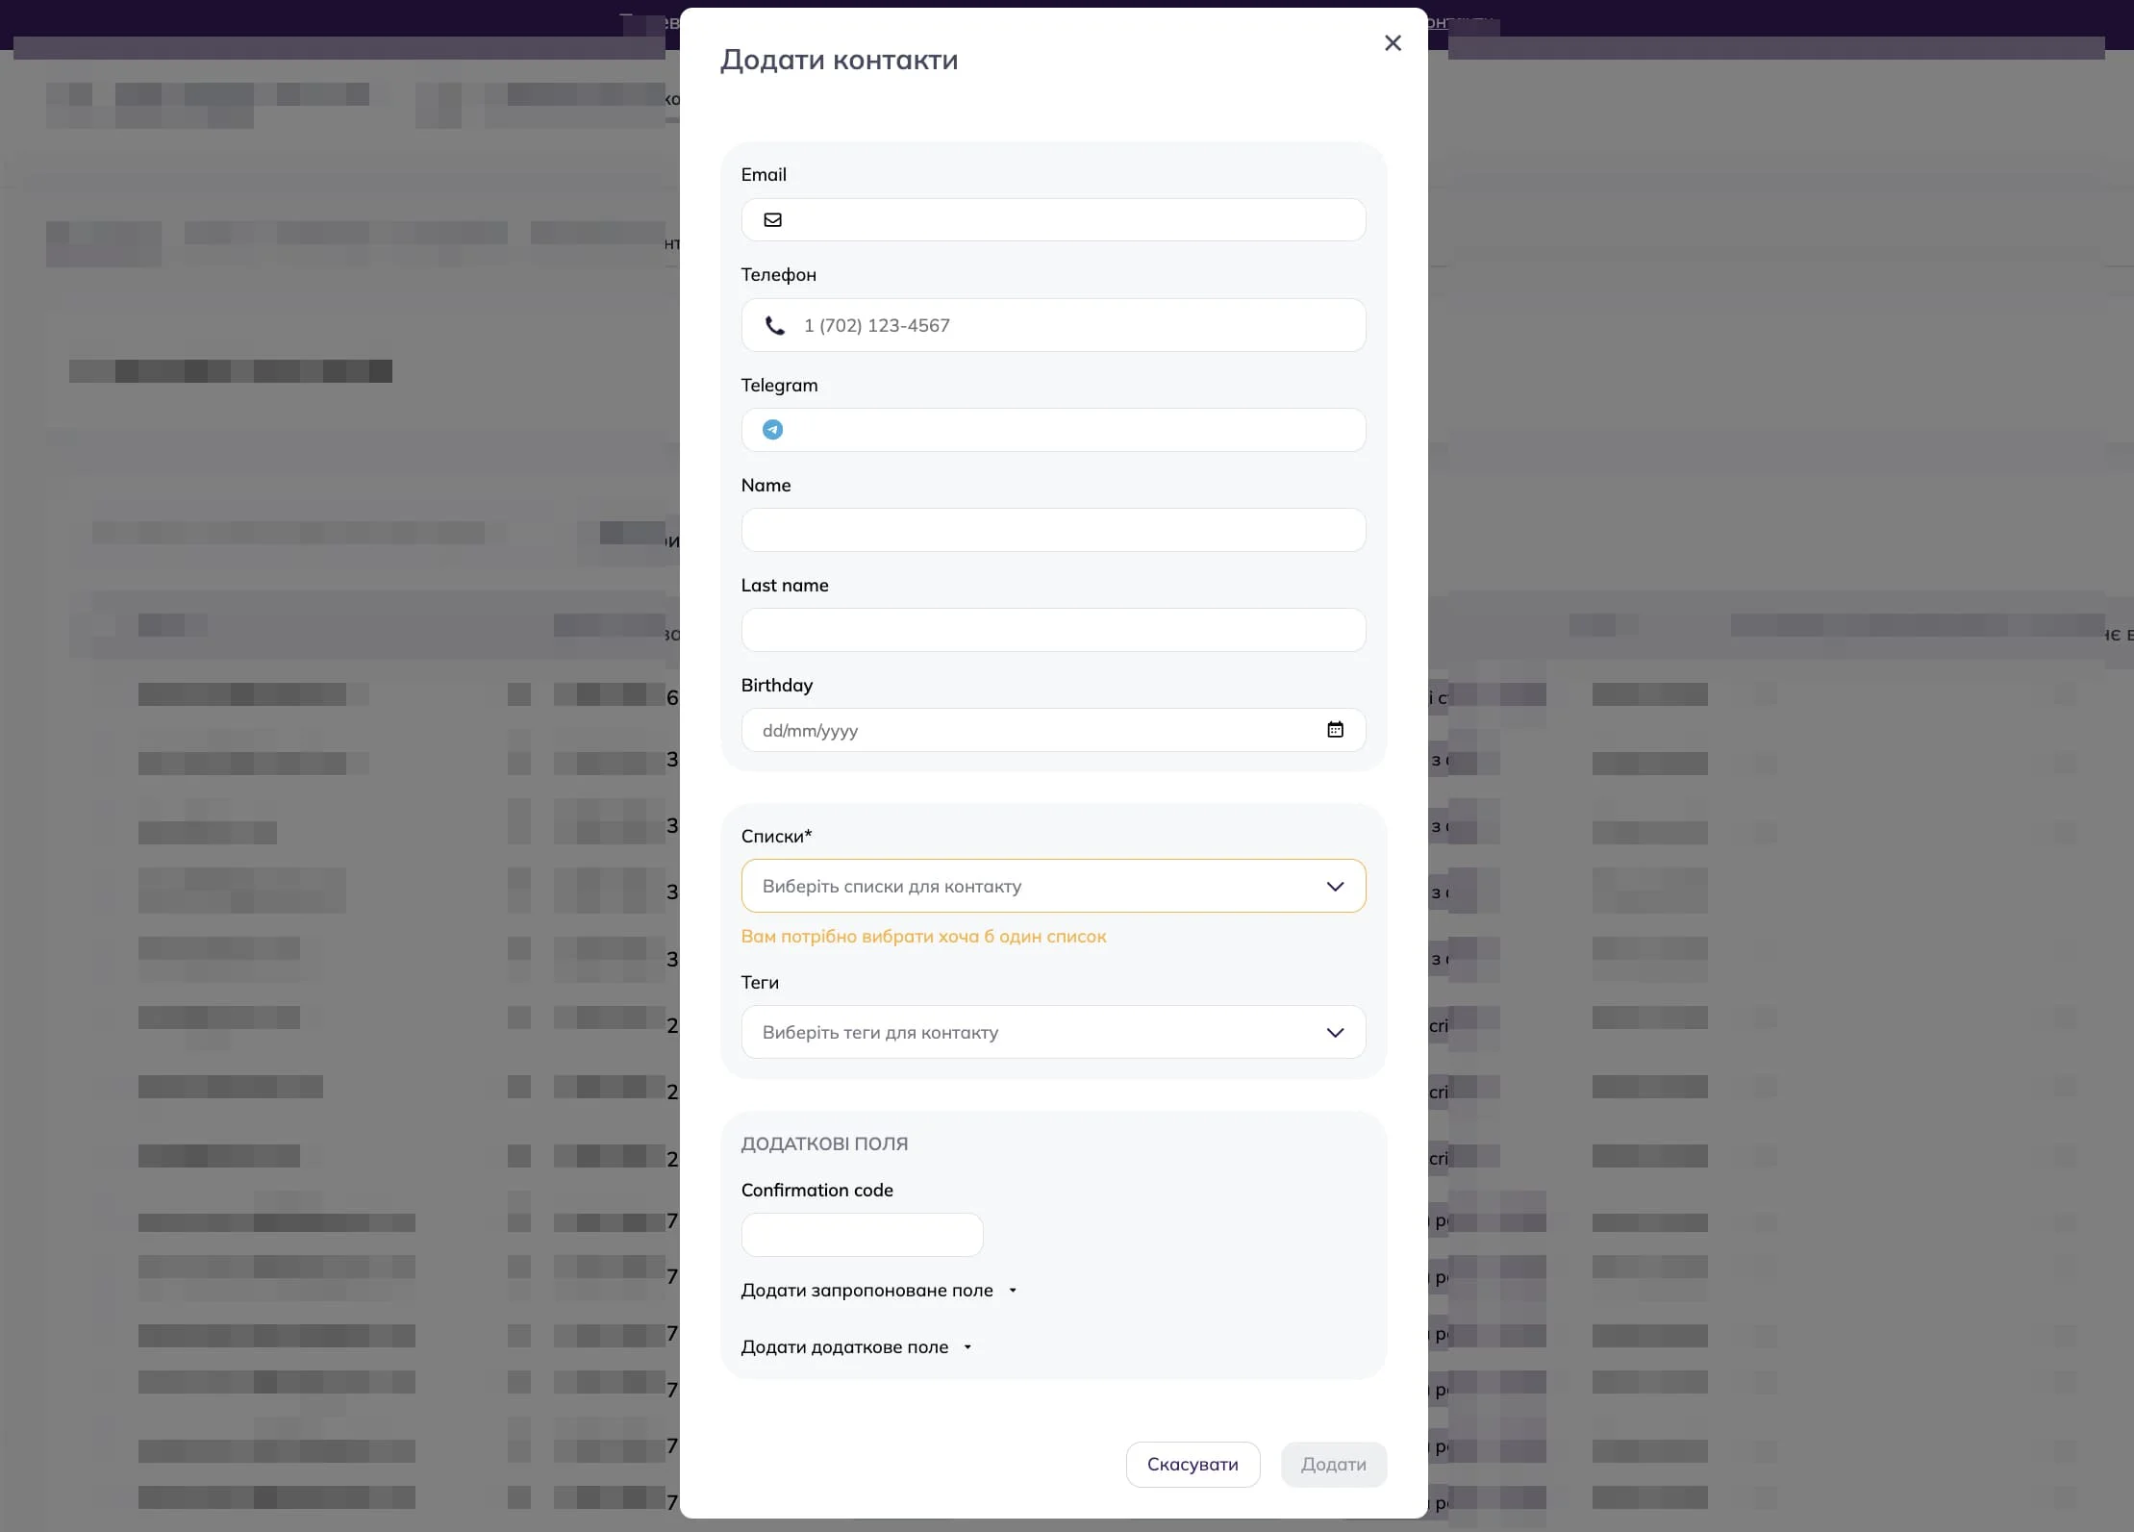2134x1532 pixels.
Task: Click the Списки dropdown chevron
Action: [x=1335, y=887]
